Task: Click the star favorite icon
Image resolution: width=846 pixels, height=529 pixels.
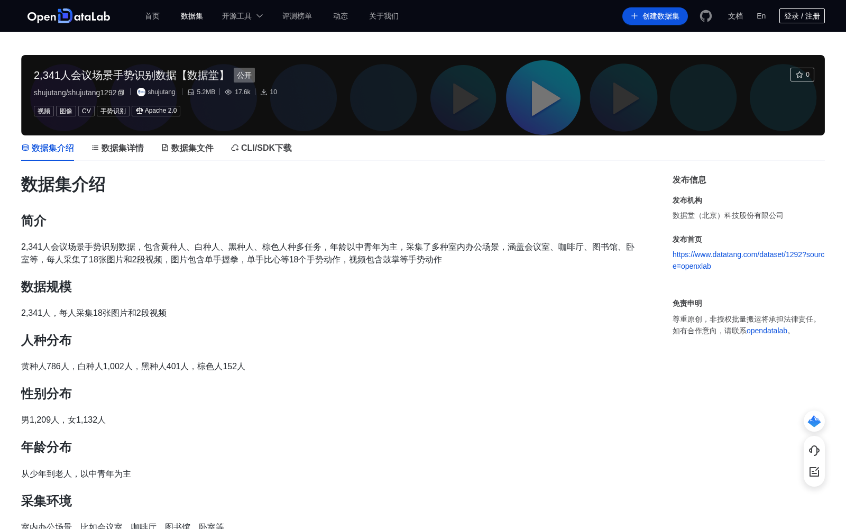Action: [799, 75]
